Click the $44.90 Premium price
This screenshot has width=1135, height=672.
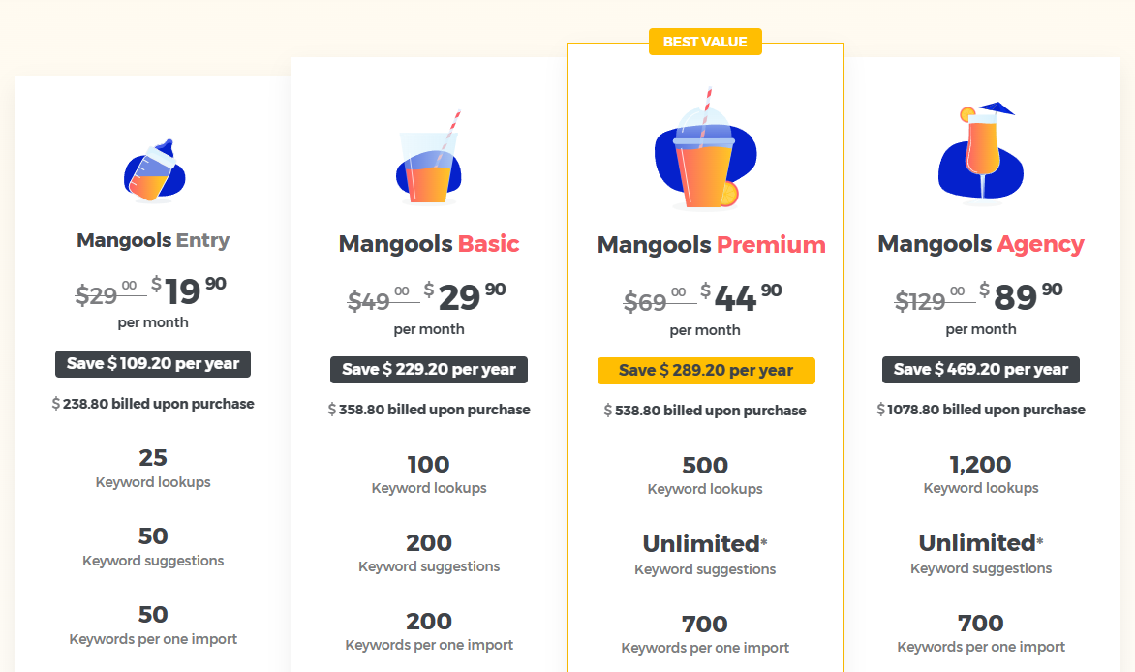click(741, 297)
